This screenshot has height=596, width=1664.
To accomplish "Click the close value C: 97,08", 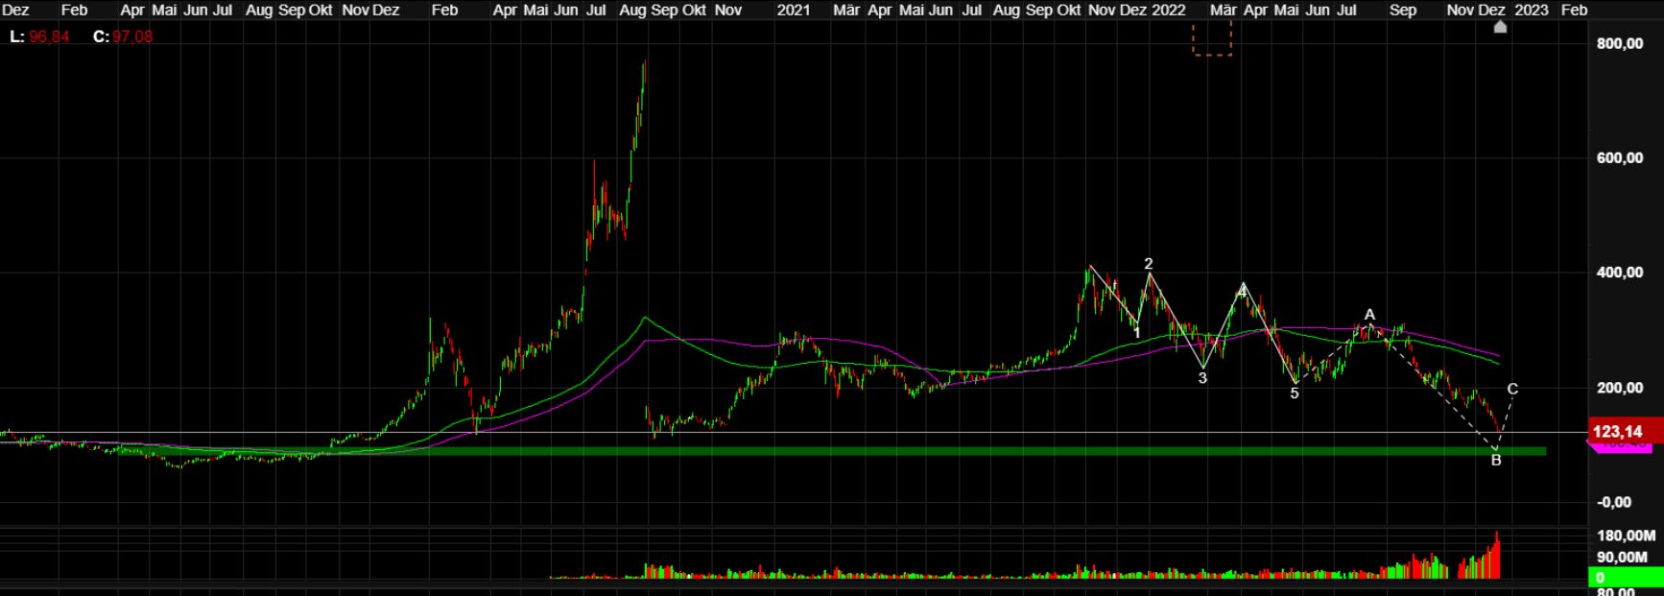I will [x=123, y=36].
